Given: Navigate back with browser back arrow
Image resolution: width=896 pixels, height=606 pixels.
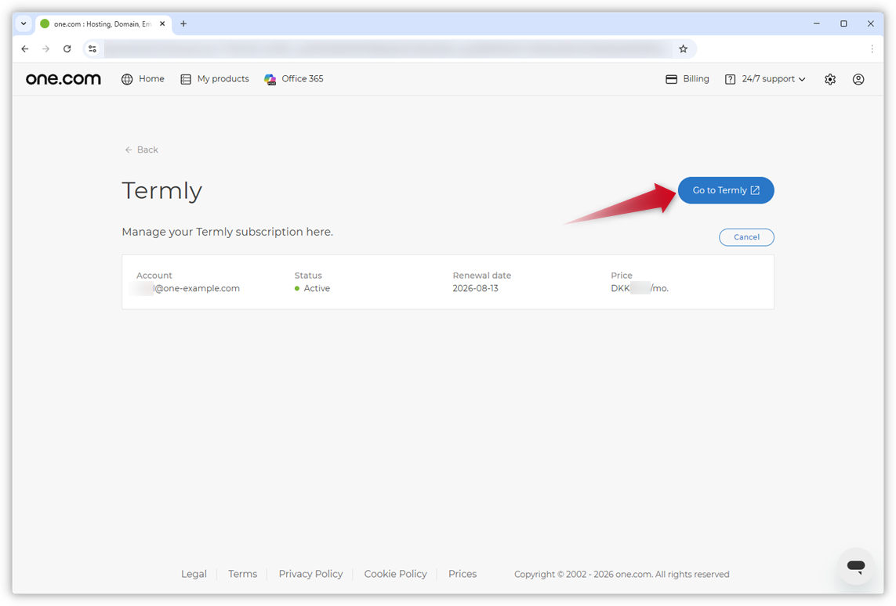Looking at the screenshot, I should pos(24,49).
